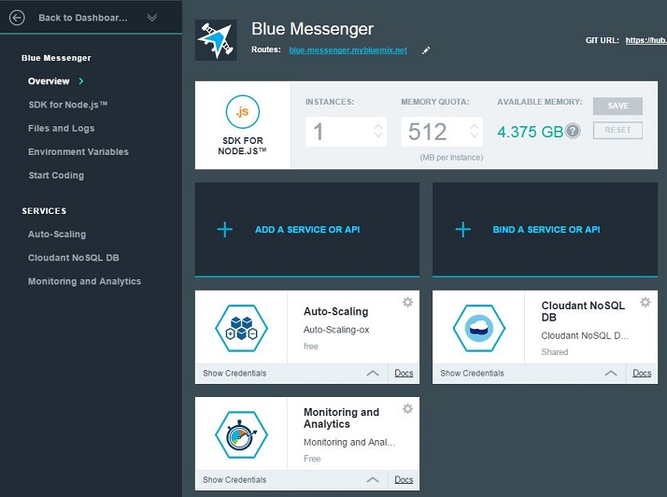Click the plus icon in Bind a Service tile
The image size is (667, 497).
click(462, 230)
